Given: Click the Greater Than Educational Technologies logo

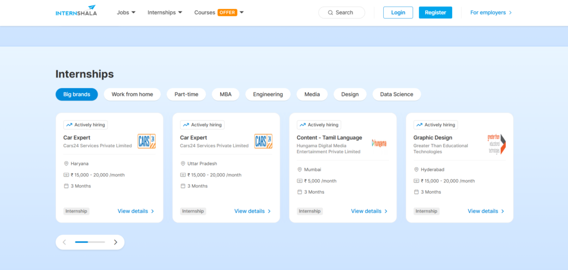Looking at the screenshot, I should coord(496,144).
